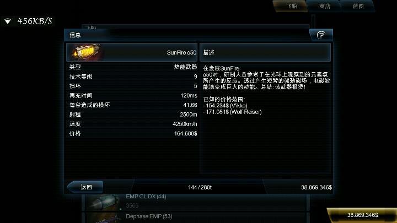The width and height of the screenshot is (397, 223).
Task: Switch to the 商店 tab
Action: [324, 6]
